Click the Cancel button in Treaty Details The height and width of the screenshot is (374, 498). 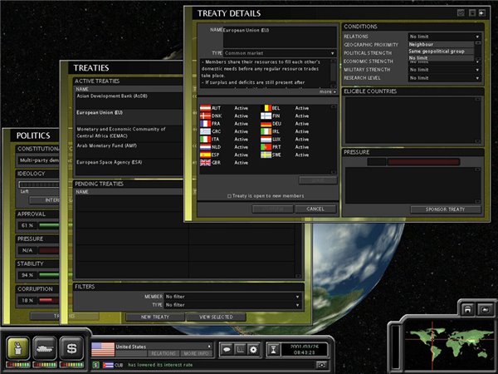315,209
